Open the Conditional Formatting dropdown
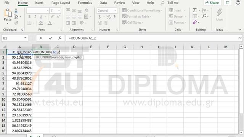Viewport: 244px width, 137px height. (x=142, y=10)
